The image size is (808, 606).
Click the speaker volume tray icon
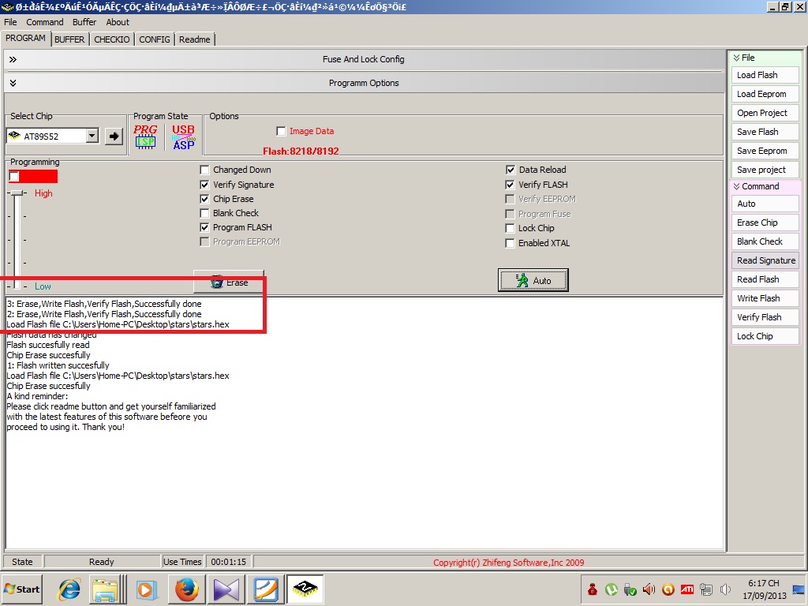point(649,589)
